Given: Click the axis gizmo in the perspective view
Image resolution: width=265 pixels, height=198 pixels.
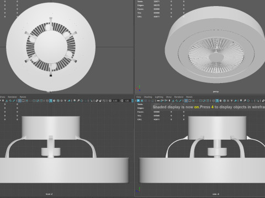Looking at the screenshot, I should pos(139,88).
